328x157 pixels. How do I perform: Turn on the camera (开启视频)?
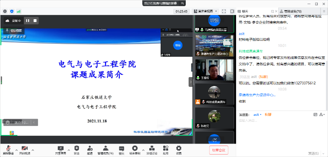25,150
